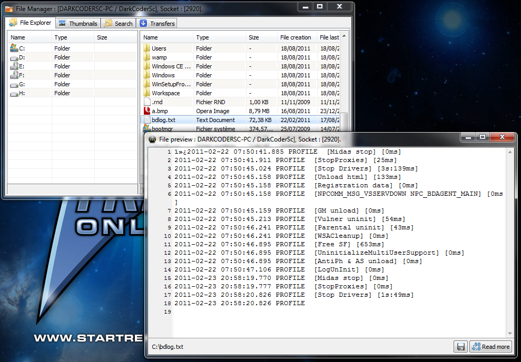521x362 pixels.
Task: Select the File Explorer tab
Action: pyautogui.click(x=31, y=23)
